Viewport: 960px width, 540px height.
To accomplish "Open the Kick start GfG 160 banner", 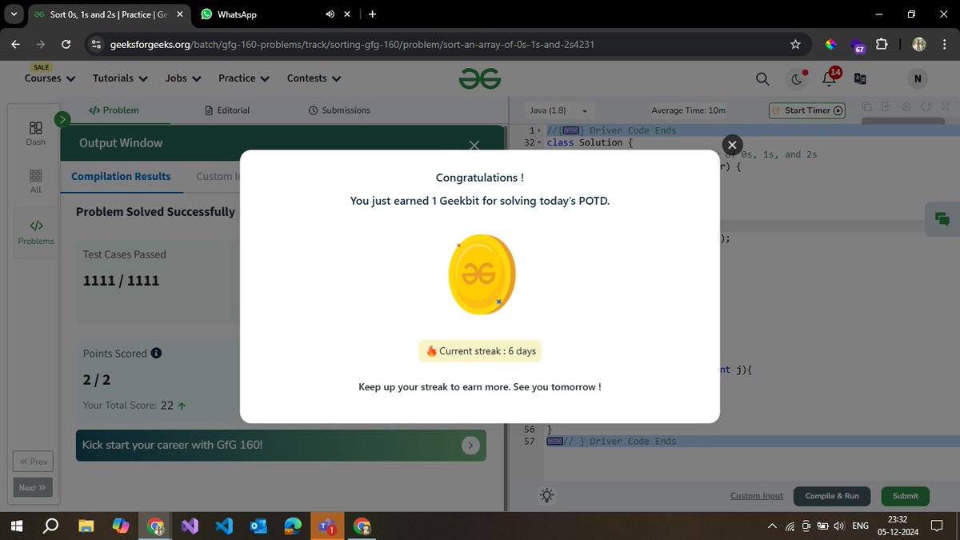I will coord(281,445).
